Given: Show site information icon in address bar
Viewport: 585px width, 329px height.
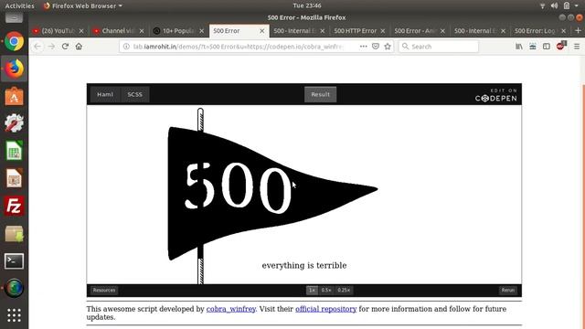Looking at the screenshot, I should tap(126, 47).
